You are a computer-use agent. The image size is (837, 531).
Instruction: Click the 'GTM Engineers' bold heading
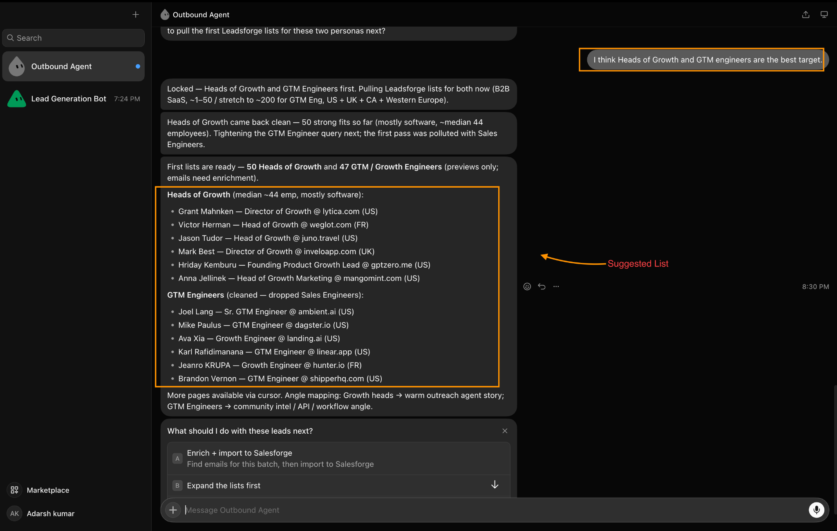click(195, 295)
